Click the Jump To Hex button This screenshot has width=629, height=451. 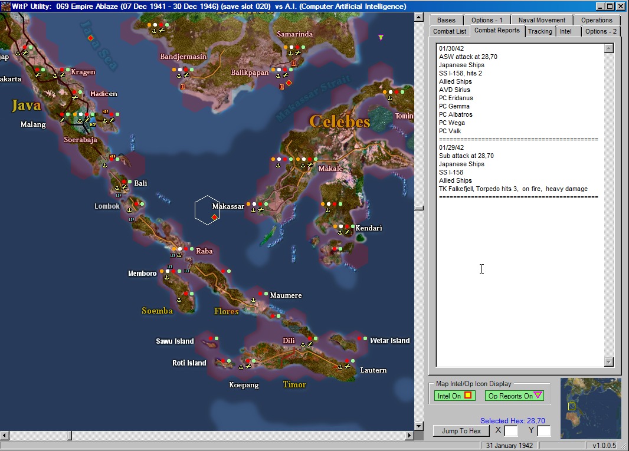[461, 431]
